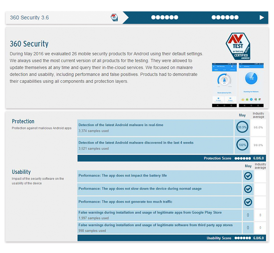274x253 pixels.
Task: Select 'app does not impact the battery life' row
Action: (x=122, y=176)
